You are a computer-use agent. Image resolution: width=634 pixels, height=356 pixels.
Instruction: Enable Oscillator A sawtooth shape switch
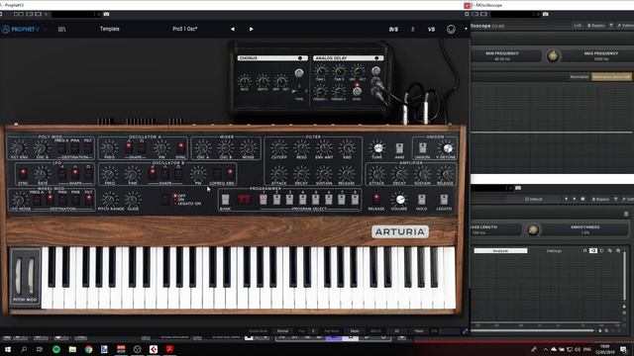point(129,147)
